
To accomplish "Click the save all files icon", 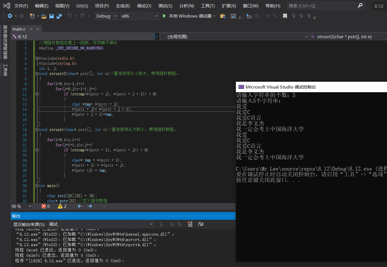I will [x=59, y=16].
